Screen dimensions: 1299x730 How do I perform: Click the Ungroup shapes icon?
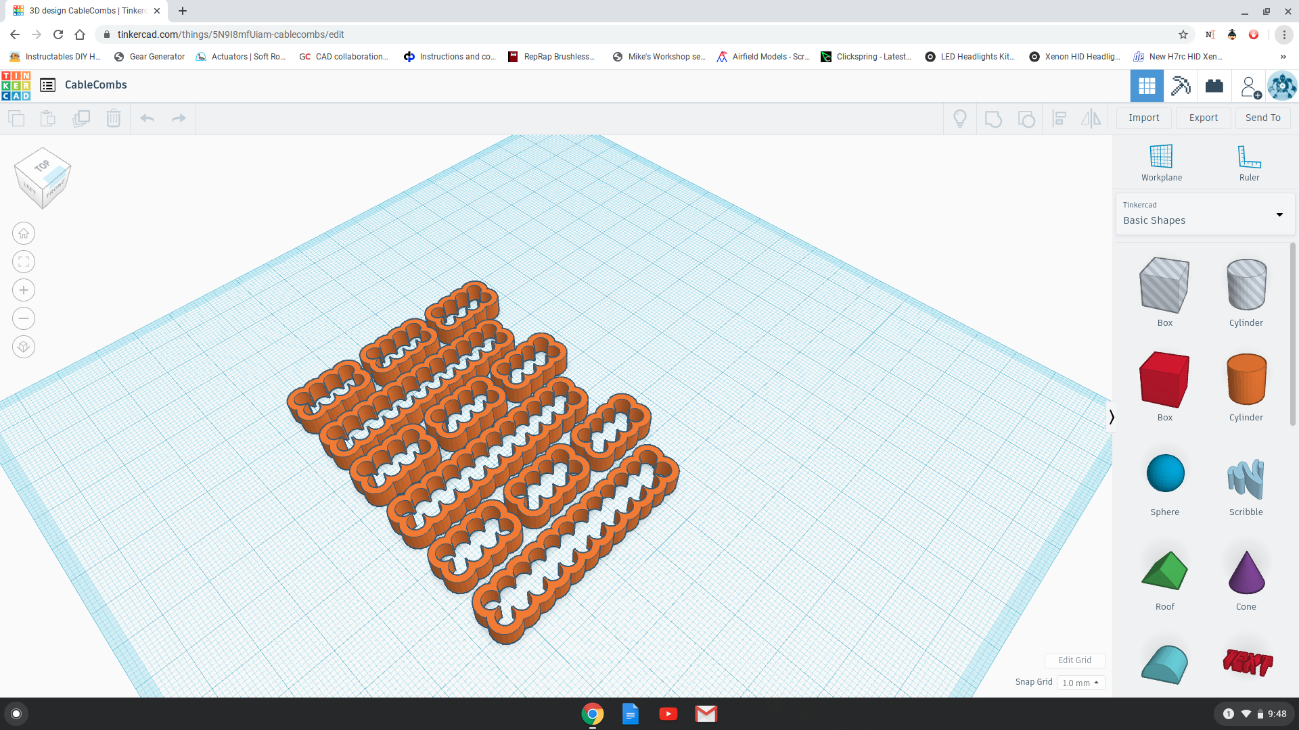(1026, 119)
